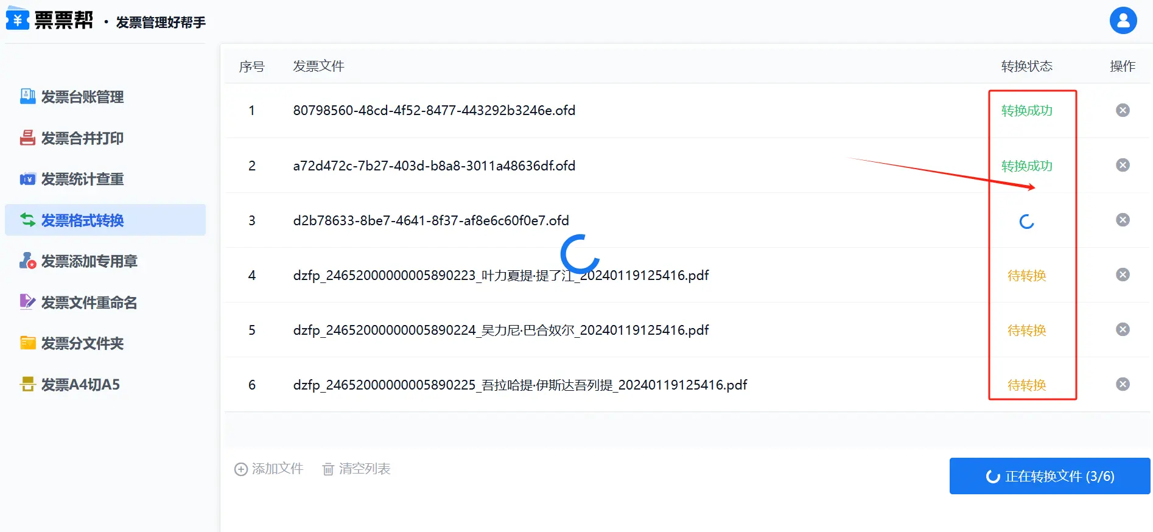Viewport: 1153px width, 532px height.
Task: Open 发票台账管理 in the sidebar
Action: pos(82,97)
